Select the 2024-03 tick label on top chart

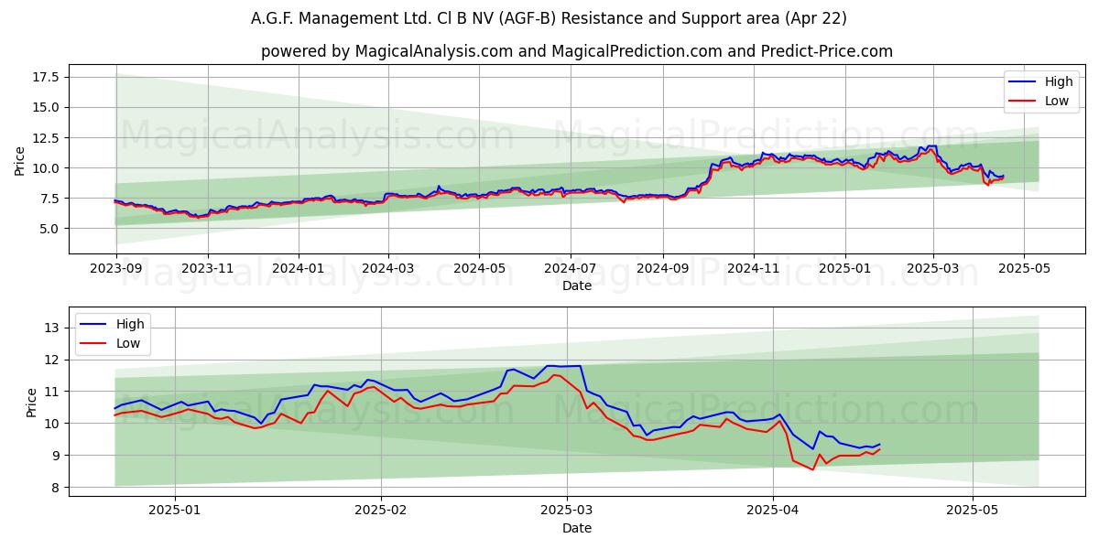coord(388,268)
